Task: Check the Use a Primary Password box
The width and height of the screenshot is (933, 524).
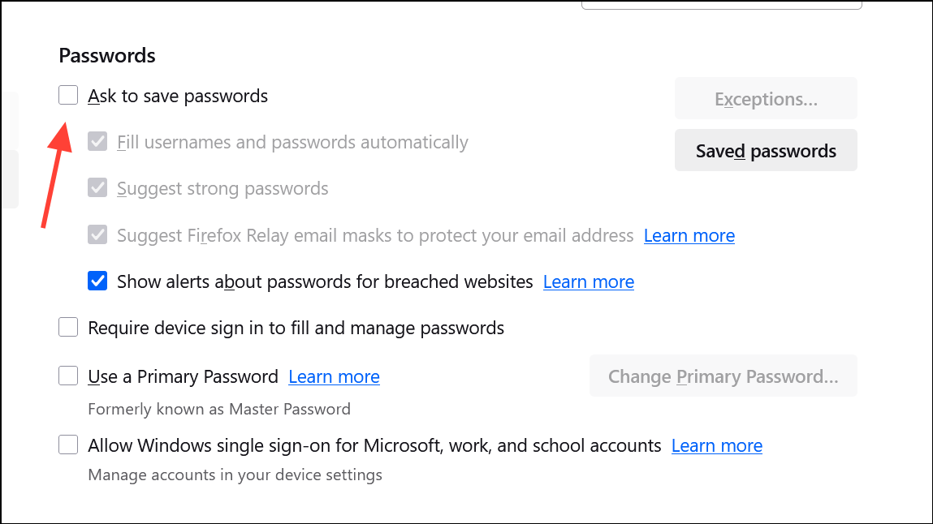Action: click(x=68, y=376)
